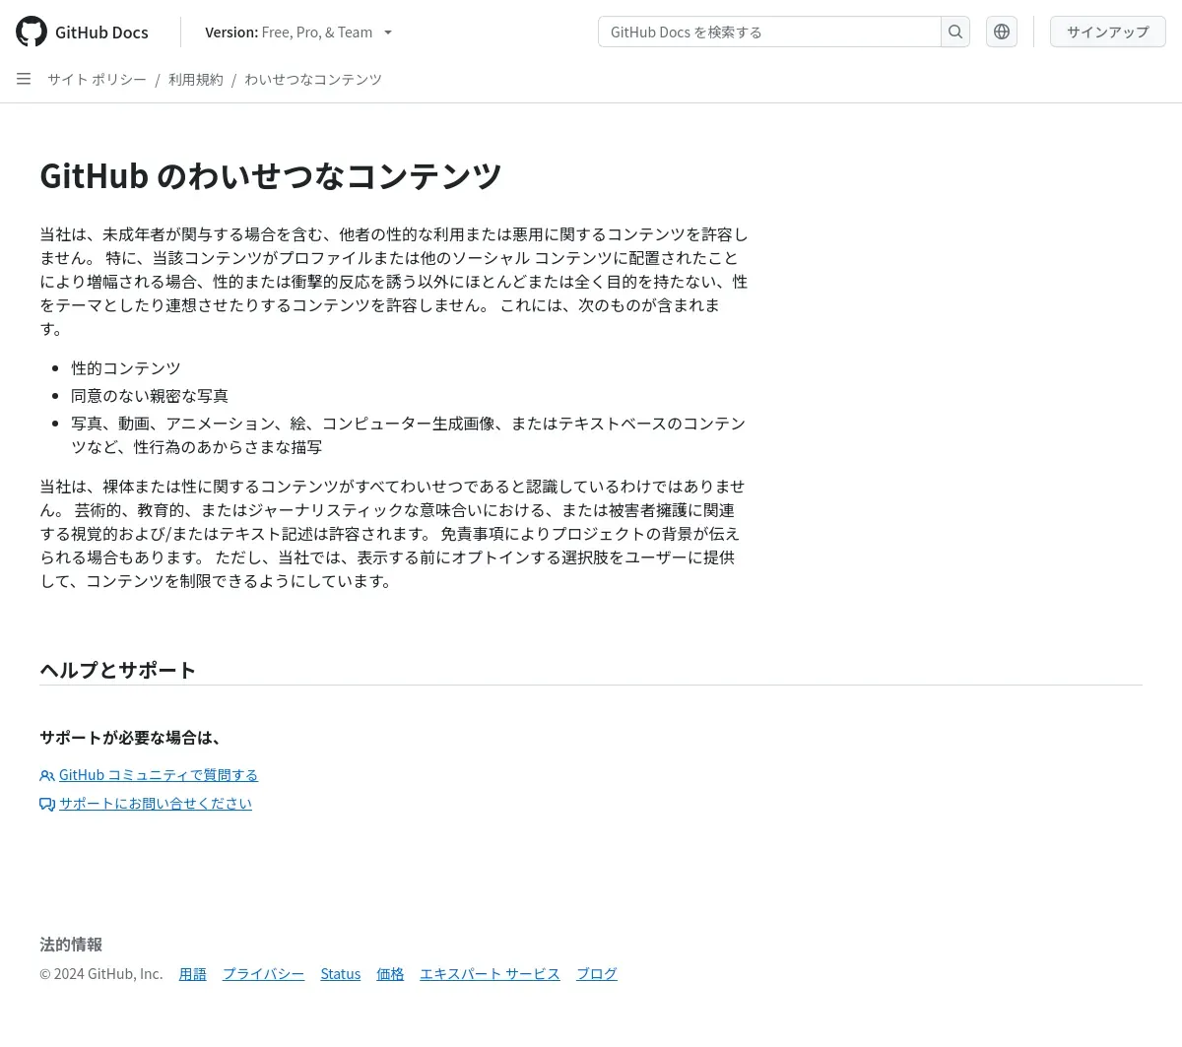The width and height of the screenshot is (1182, 1047).
Task: Open the globe language picker
Action: coord(1002,32)
